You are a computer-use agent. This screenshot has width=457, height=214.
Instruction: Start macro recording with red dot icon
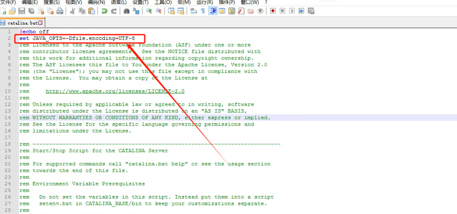tap(273, 11)
